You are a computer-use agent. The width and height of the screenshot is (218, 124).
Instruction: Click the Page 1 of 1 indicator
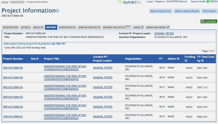tap(208, 51)
